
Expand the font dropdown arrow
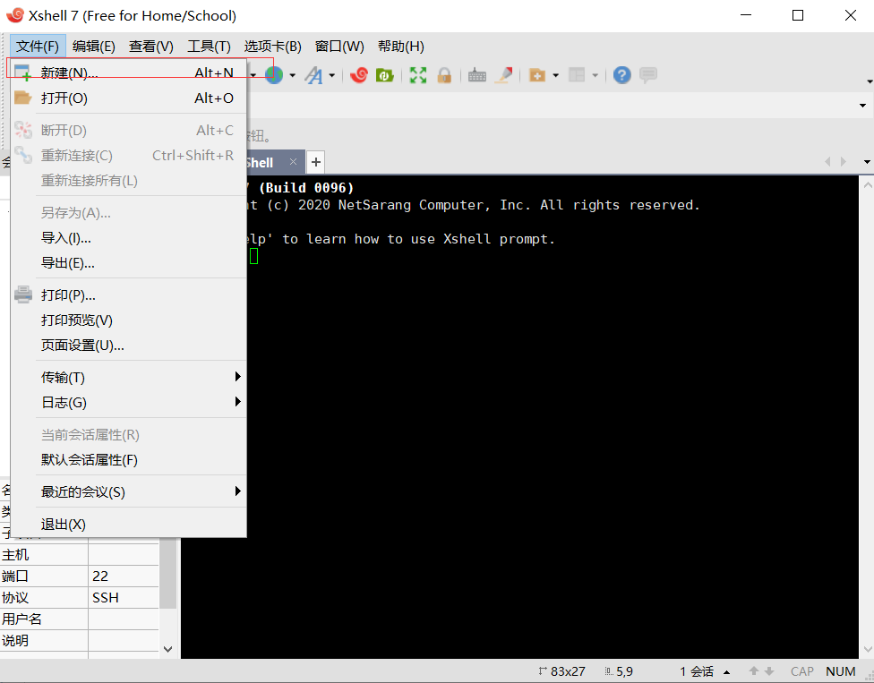(x=331, y=75)
